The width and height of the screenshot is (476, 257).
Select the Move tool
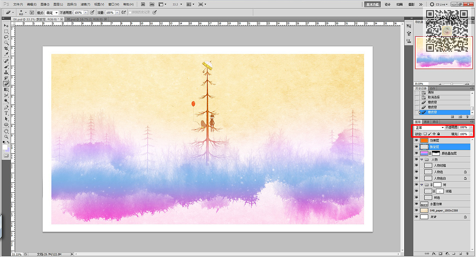[6, 26]
